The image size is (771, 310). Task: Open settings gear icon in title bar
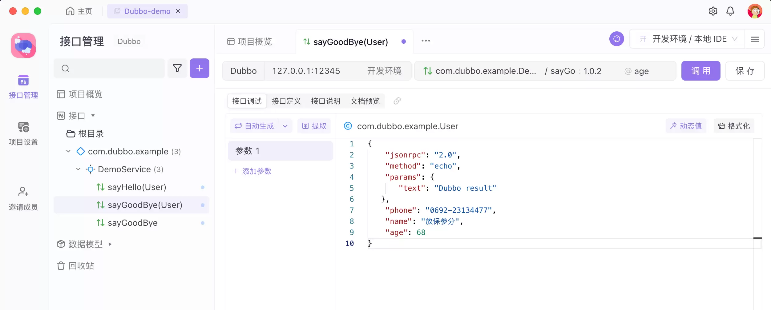click(x=713, y=11)
